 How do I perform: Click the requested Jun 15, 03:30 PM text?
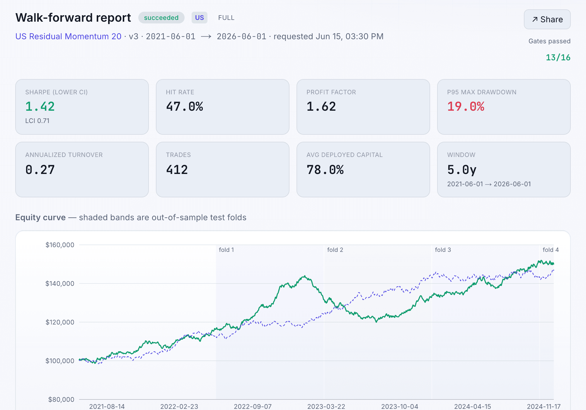click(328, 36)
